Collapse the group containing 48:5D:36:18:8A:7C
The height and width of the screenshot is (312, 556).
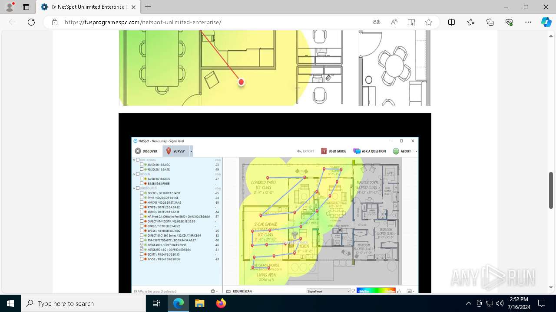[x=134, y=160]
